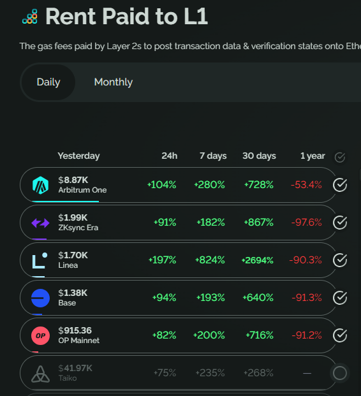
Task: Click Arbitrum One's +104% 24h change
Action: (x=161, y=185)
